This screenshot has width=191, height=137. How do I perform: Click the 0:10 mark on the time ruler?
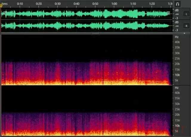coord(20,4)
